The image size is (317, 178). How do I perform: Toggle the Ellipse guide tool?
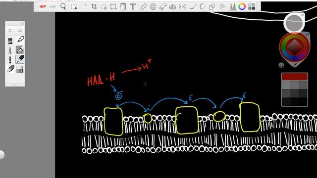153,6
